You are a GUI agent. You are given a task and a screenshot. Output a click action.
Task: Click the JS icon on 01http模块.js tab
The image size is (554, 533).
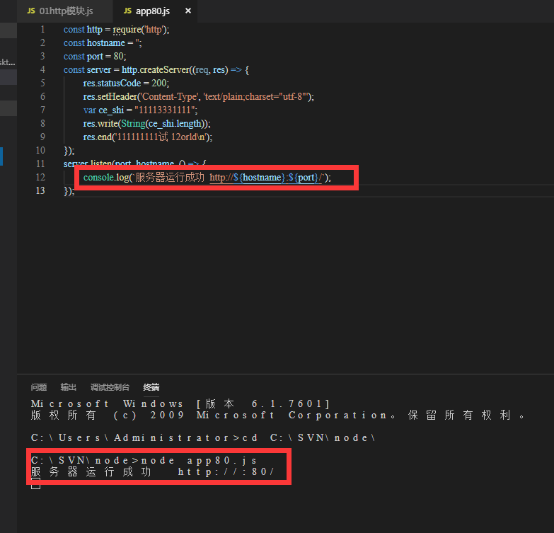click(x=31, y=11)
